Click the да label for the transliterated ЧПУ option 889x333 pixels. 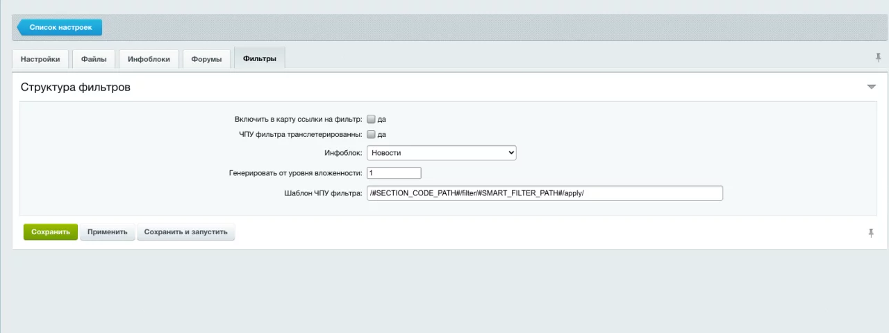click(382, 134)
